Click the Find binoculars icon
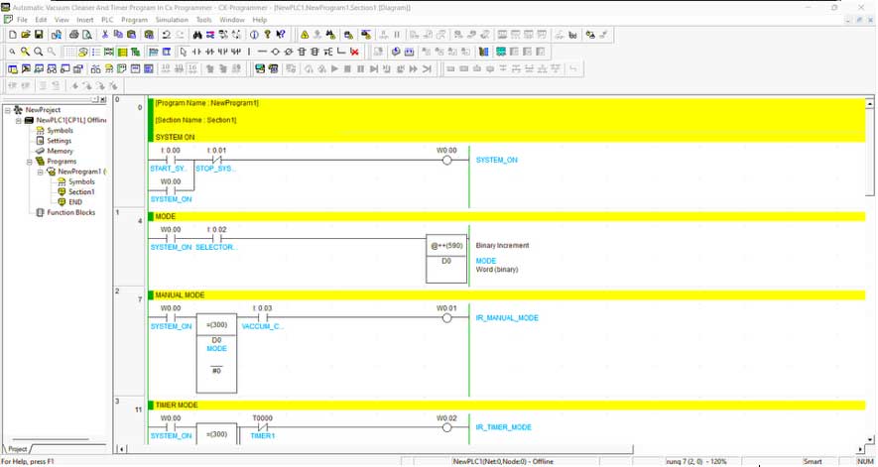Image resolution: width=878 pixels, height=467 pixels. [197, 35]
